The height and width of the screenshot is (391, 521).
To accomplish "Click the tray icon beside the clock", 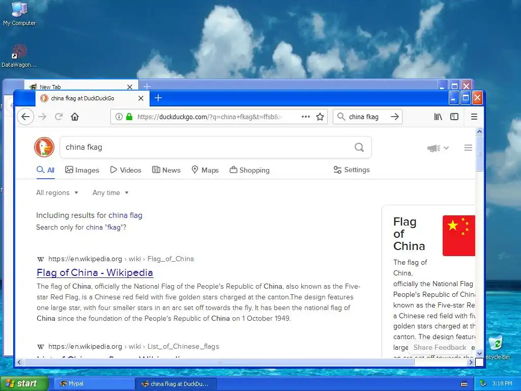I will (x=483, y=383).
